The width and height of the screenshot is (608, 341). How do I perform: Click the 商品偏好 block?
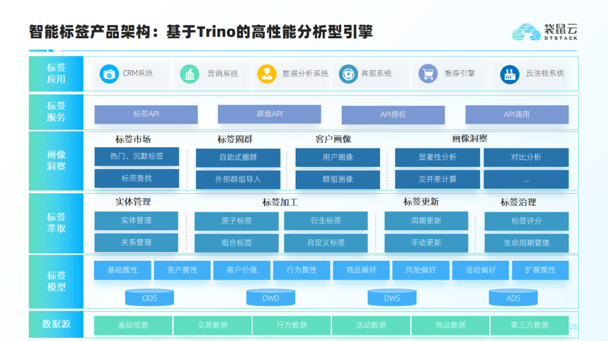click(361, 270)
